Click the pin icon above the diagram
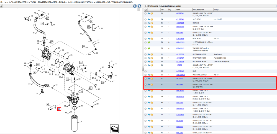 (x=1, y=6)
